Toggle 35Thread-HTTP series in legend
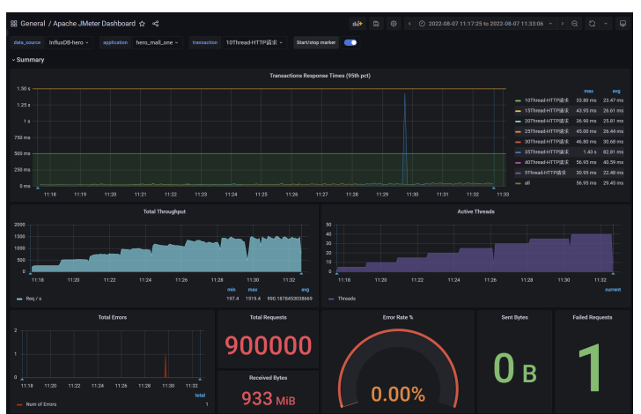Screen dimensions: 641x414 [546, 152]
